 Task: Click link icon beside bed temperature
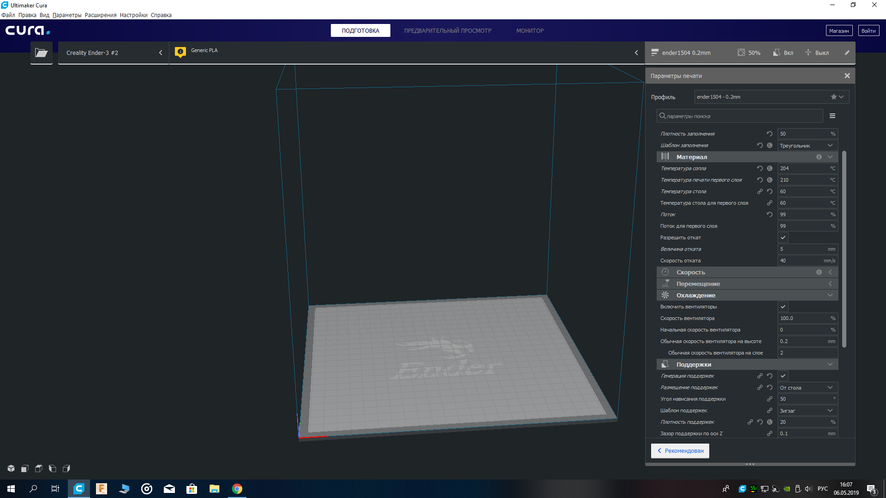click(760, 191)
